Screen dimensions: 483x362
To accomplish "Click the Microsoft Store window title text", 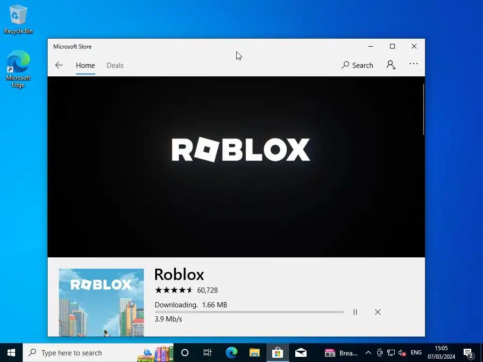I will [72, 47].
